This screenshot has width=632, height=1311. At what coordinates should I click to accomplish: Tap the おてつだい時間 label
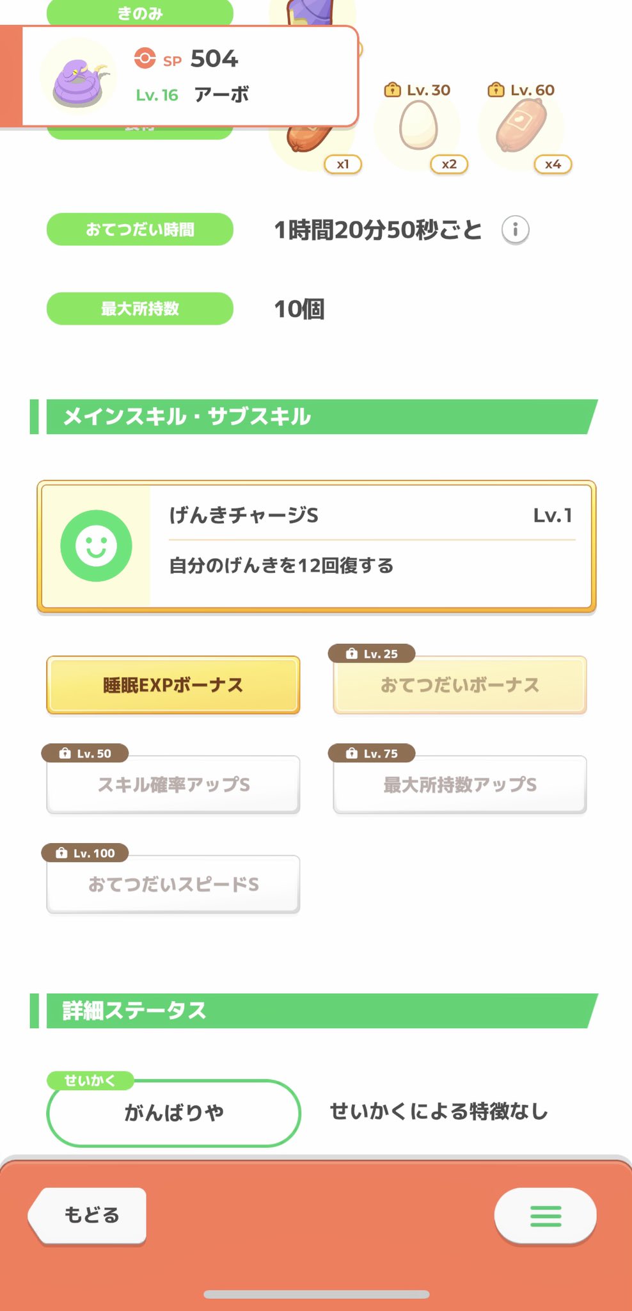point(139,229)
